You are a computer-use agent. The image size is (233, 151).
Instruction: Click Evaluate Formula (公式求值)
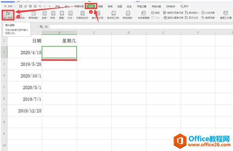pos(208,13)
